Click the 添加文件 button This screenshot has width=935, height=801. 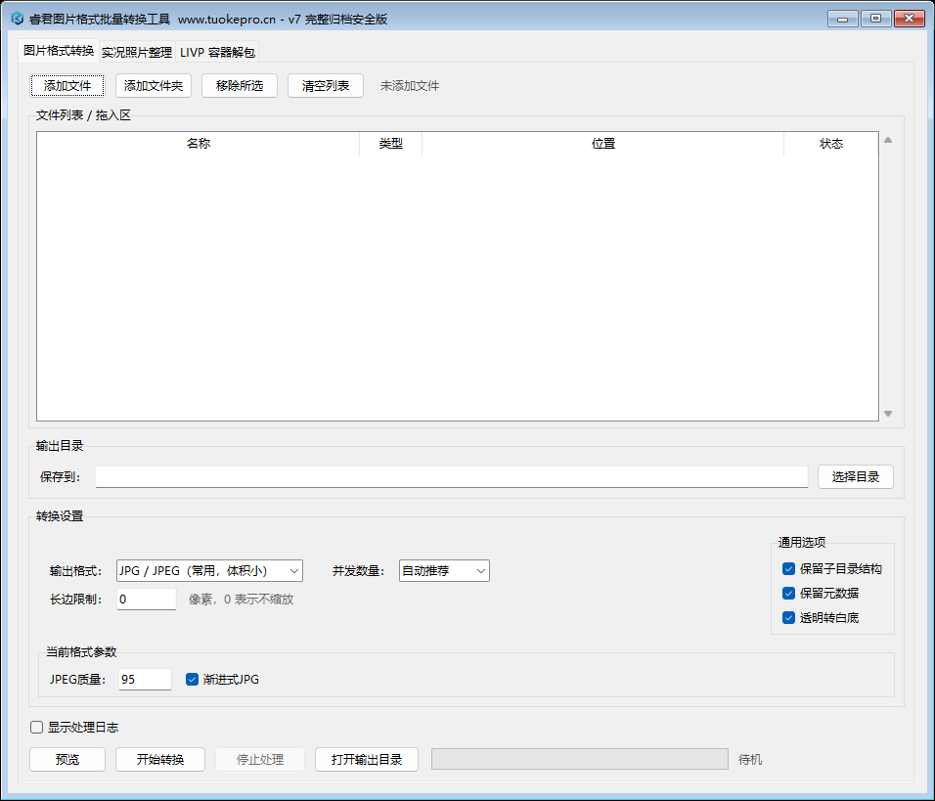(67, 86)
